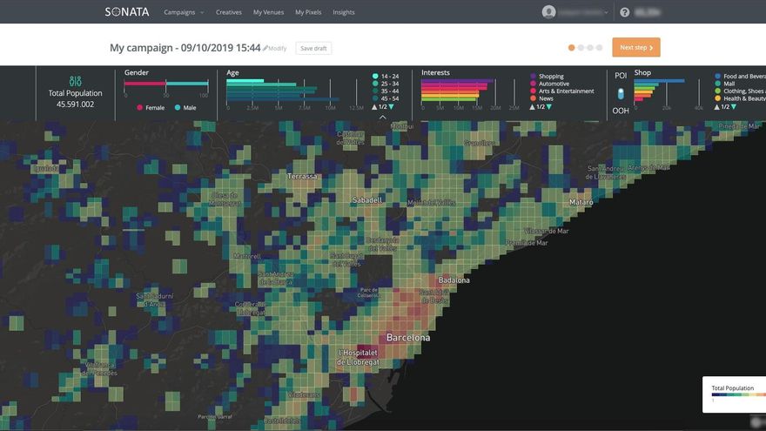Open the Insights menu item

tap(343, 12)
